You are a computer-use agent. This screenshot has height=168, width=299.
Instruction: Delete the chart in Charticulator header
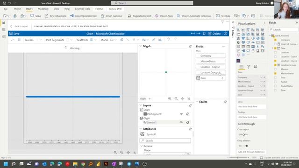click(x=214, y=34)
